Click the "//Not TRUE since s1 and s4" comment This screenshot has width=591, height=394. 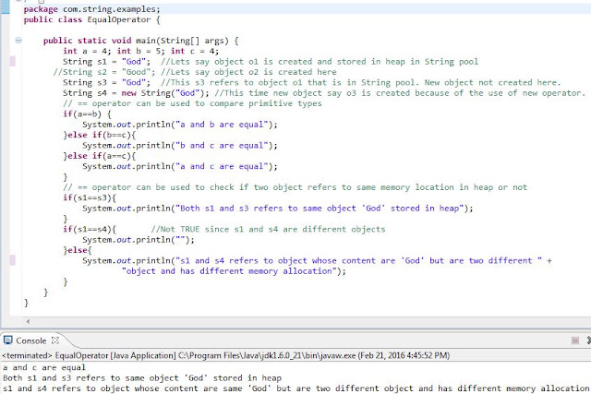pyautogui.click(x=268, y=229)
